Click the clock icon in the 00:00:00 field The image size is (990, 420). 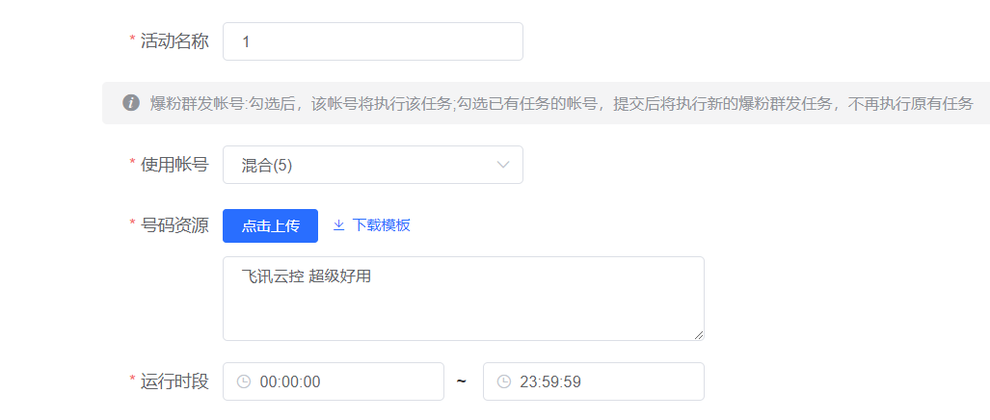point(244,381)
